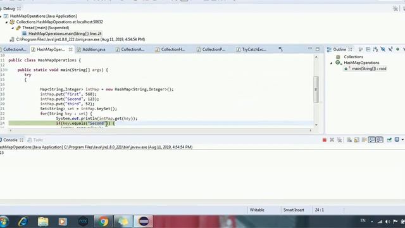Open the CollectionH... editor tab

[173, 49]
